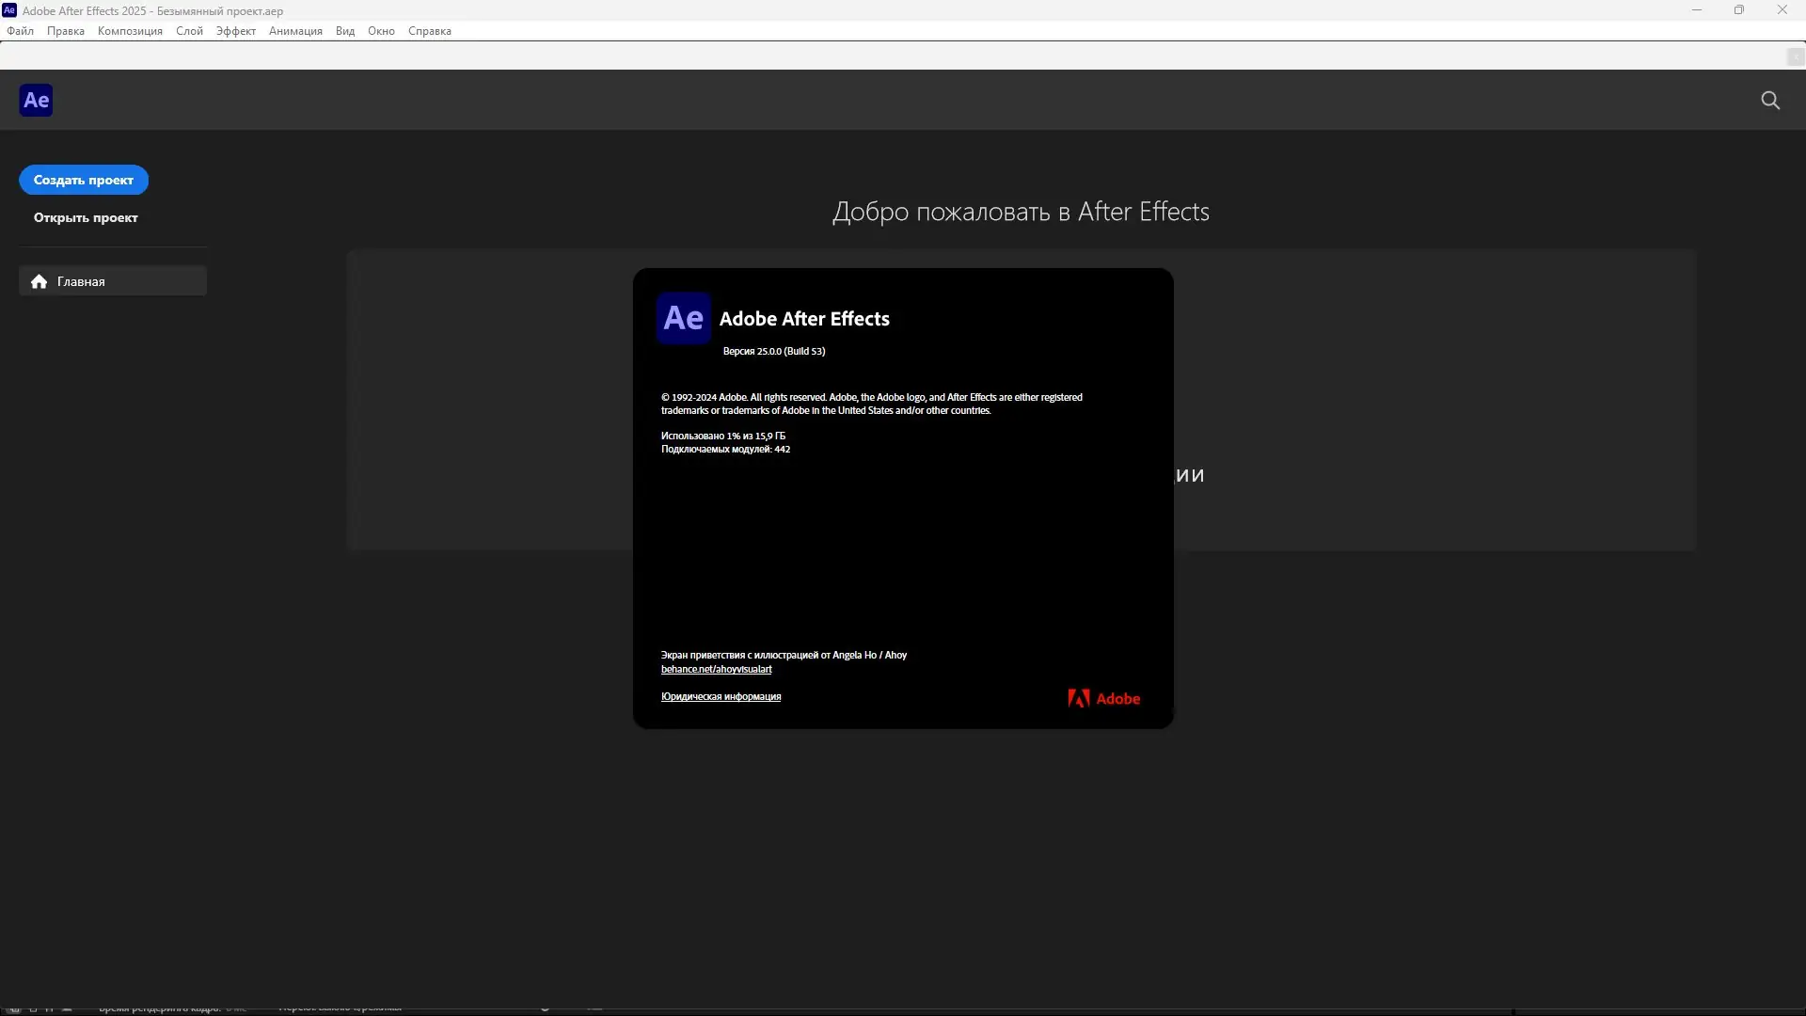This screenshot has height=1016, width=1806.
Task: Click the Открыть проект button
Action: [86, 217]
